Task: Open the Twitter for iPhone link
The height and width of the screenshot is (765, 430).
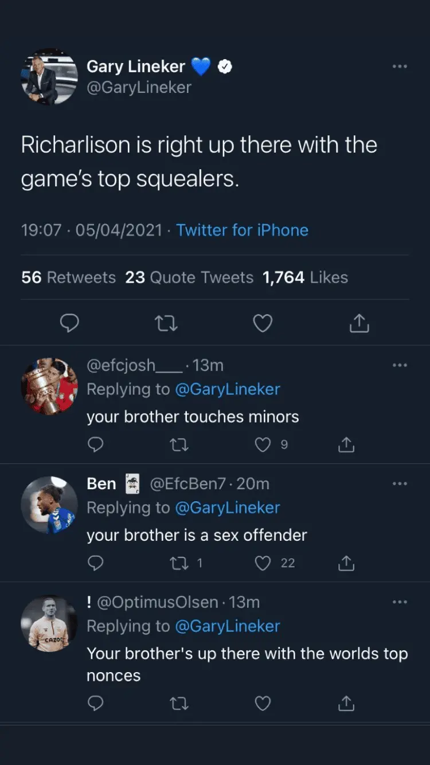Action: pos(242,231)
